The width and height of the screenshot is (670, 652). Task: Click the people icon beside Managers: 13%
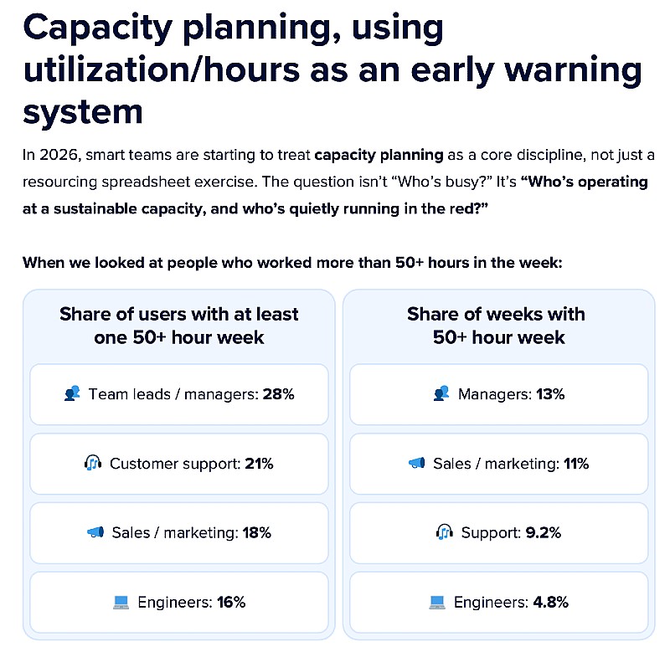tap(441, 393)
